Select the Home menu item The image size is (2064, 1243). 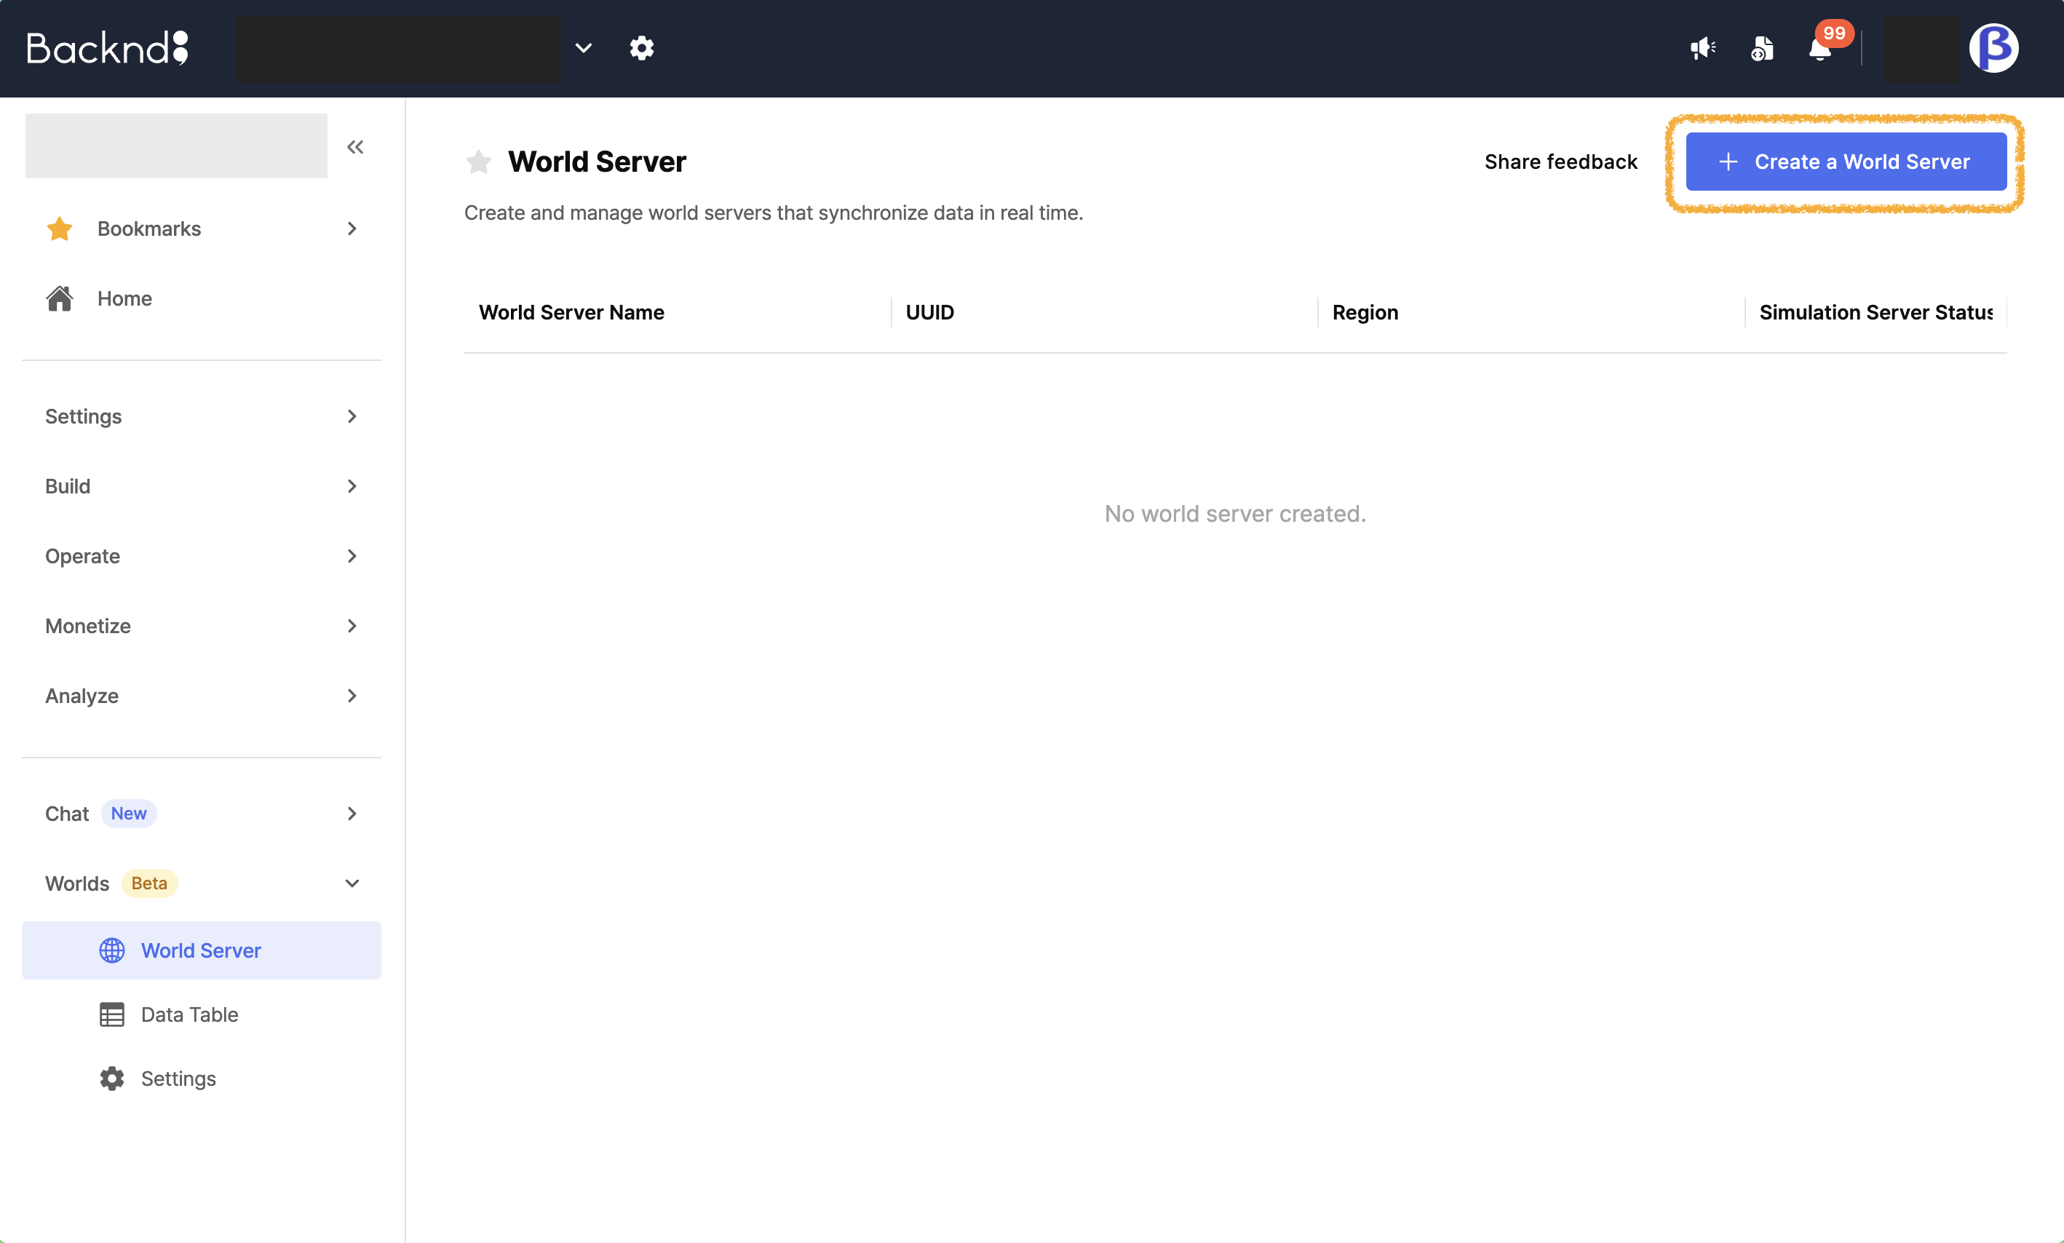[x=124, y=298]
